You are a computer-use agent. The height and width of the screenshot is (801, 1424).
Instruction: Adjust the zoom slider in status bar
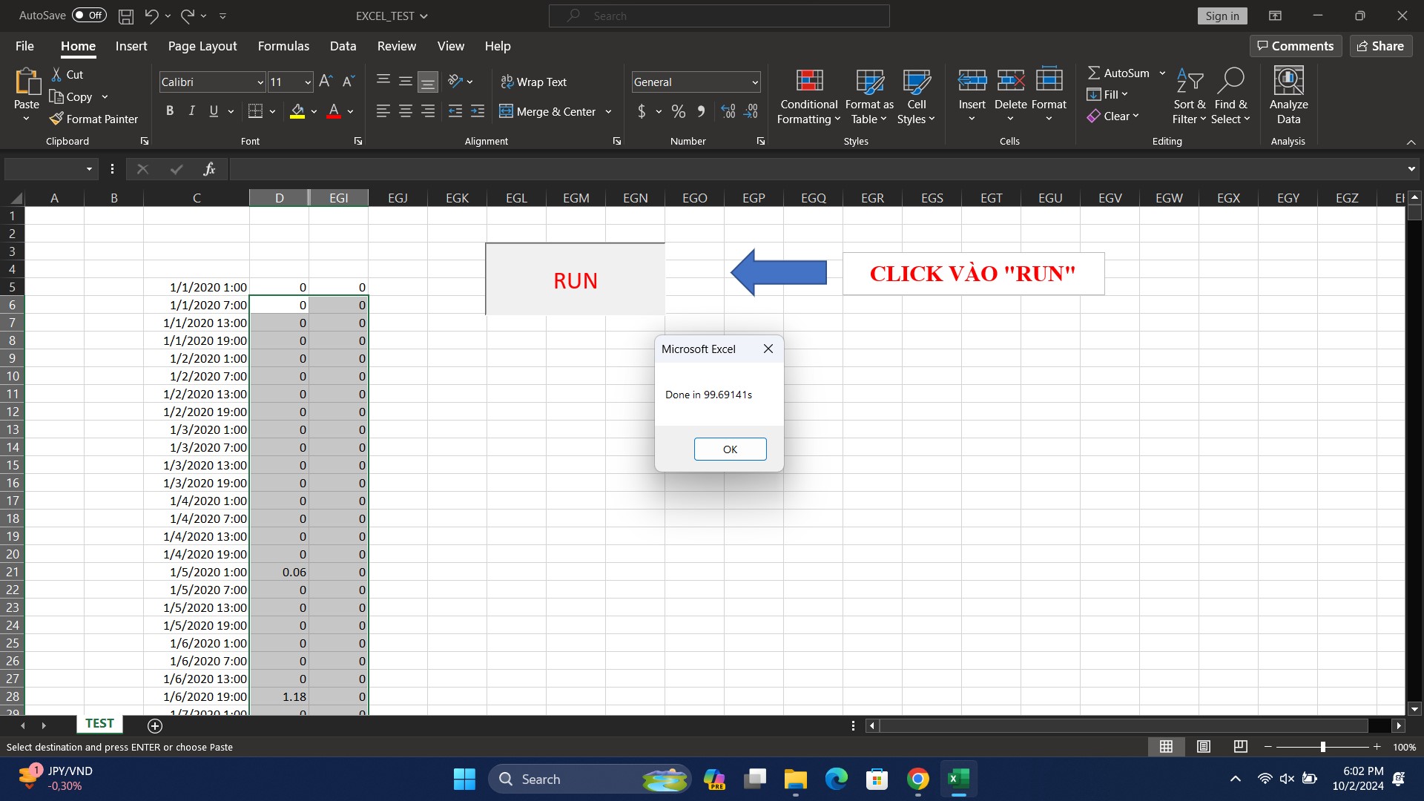click(1322, 747)
